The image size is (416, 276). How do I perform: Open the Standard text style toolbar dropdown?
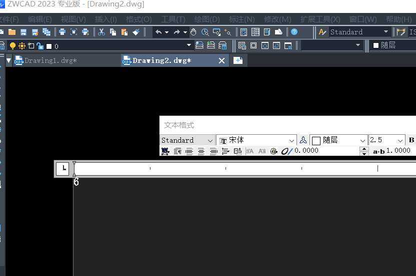[x=386, y=31]
